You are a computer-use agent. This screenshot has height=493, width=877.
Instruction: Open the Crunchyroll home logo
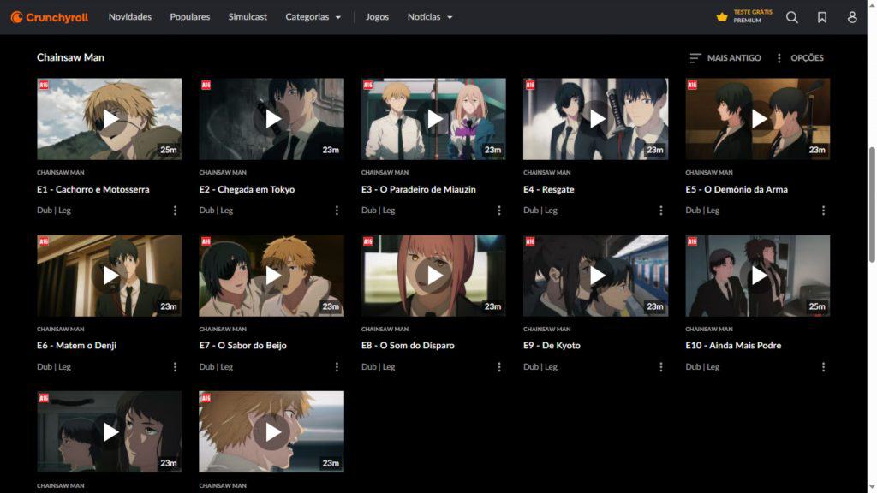point(49,17)
